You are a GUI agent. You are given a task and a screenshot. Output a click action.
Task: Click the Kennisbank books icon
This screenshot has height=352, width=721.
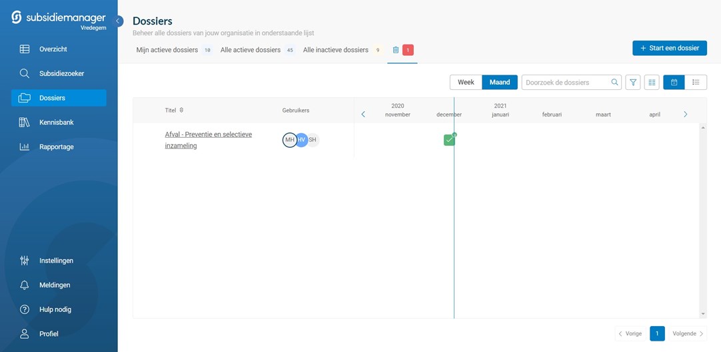tap(25, 122)
